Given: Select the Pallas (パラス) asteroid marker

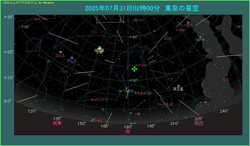Looking at the screenshot, I should 188,22.
